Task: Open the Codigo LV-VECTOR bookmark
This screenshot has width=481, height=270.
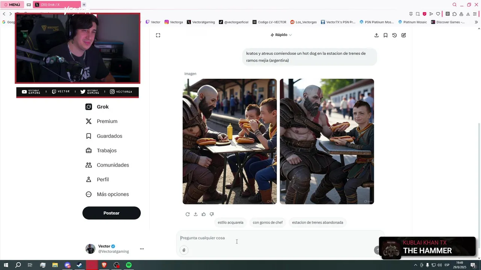Action: point(269,22)
